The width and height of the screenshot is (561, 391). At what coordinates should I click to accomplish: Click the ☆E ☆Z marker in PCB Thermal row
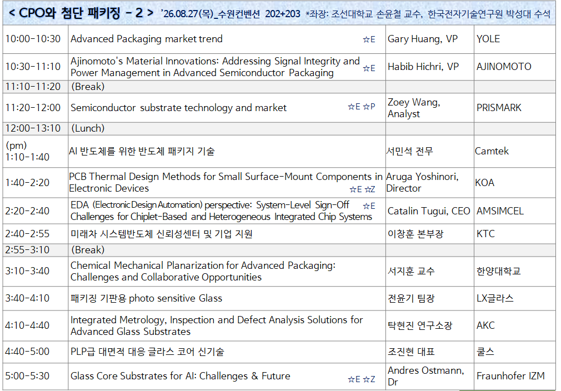tap(362, 189)
